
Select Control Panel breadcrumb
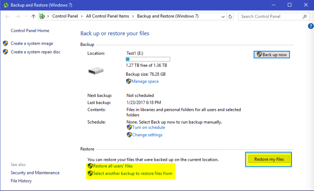point(65,16)
